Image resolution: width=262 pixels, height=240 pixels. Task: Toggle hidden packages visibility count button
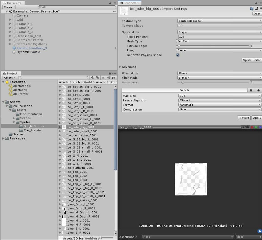[x=111, y=78]
